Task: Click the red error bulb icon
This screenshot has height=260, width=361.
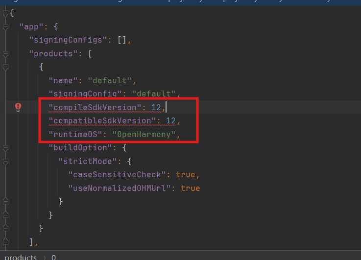Action: pyautogui.click(x=18, y=107)
